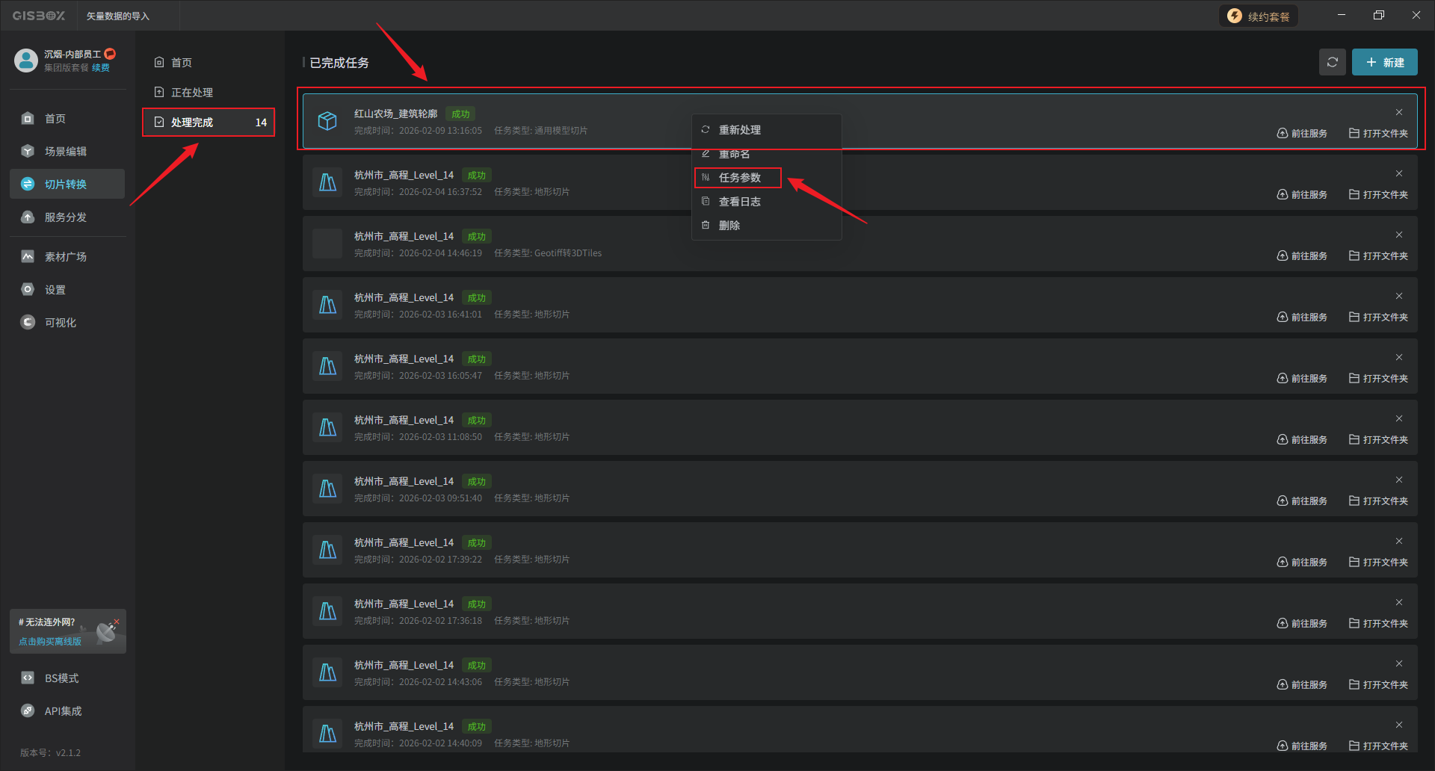Click 打开文件夹 for the 红山农场_建筑轮廓 task
This screenshot has width=1435, height=771.
[x=1378, y=134]
